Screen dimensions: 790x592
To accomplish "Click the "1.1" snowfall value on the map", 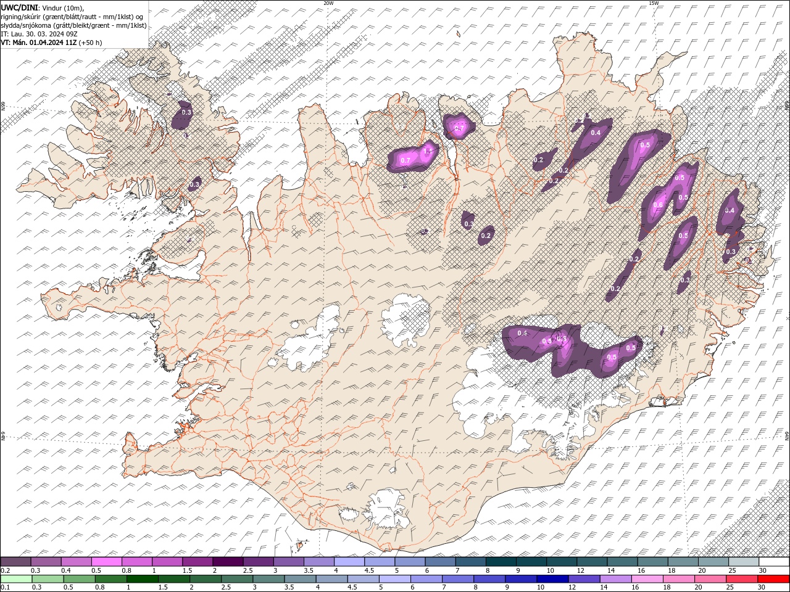I will click(x=427, y=151).
